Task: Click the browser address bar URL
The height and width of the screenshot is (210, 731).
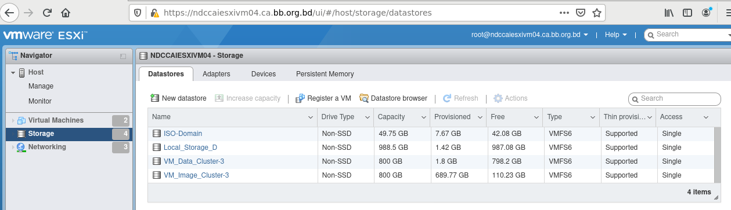Action: (298, 13)
